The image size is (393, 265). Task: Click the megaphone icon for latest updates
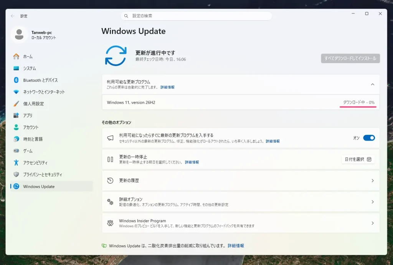click(110, 138)
